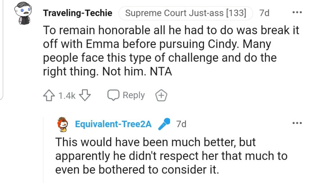Click the blue microphone OP icon
Screen dimensions: 315x183
165,124
